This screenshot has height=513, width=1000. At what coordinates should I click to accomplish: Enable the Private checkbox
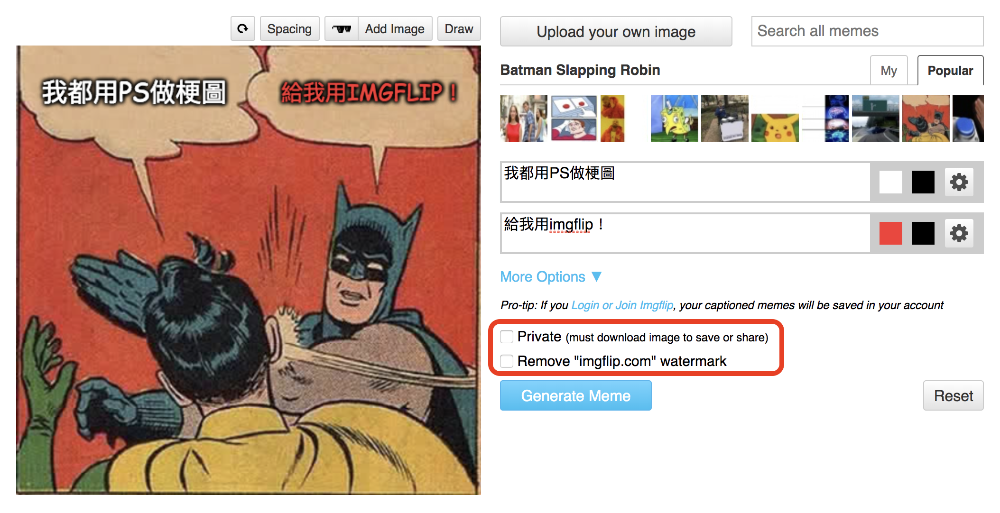507,337
